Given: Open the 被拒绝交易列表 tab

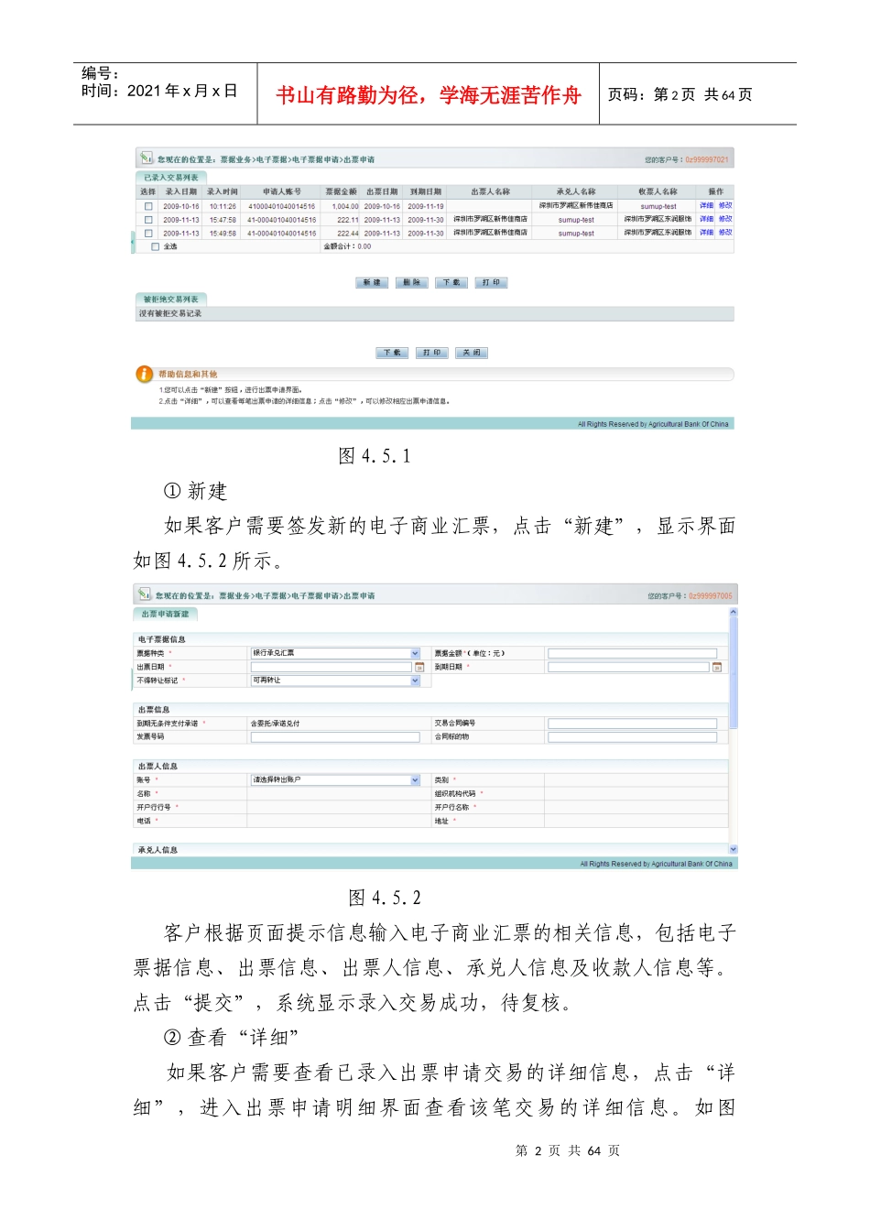Looking at the screenshot, I should (x=170, y=299).
